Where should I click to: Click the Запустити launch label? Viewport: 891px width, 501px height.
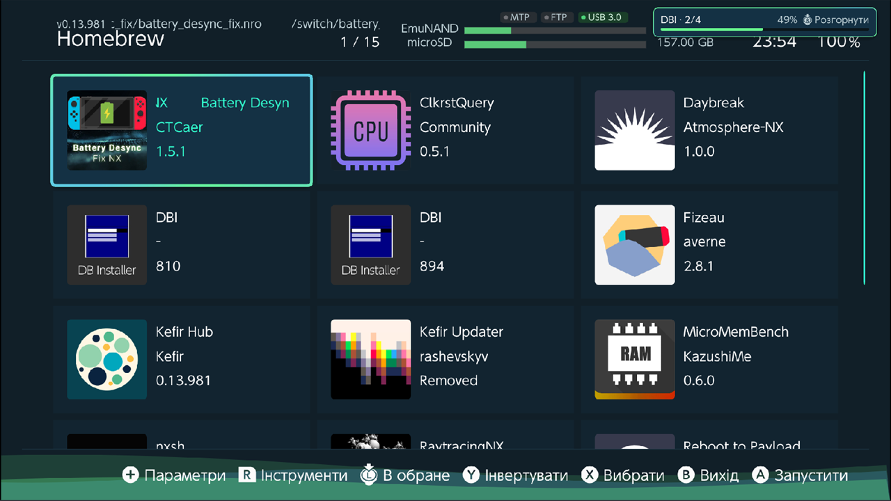(812, 476)
